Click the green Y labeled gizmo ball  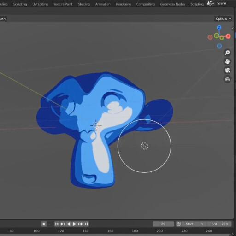tap(222, 38)
